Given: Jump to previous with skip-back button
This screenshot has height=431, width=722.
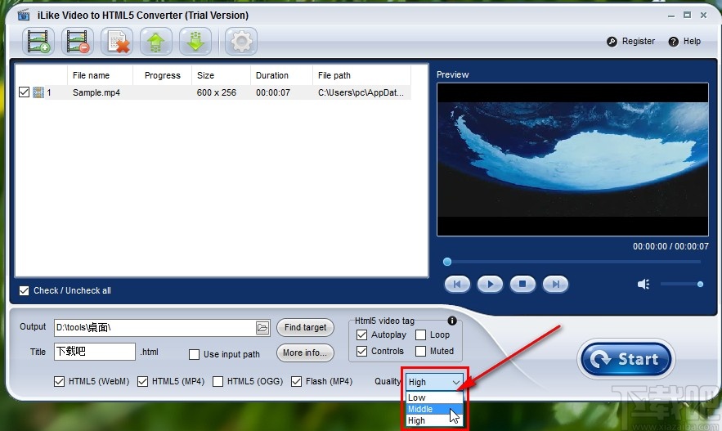Looking at the screenshot, I should pos(457,284).
